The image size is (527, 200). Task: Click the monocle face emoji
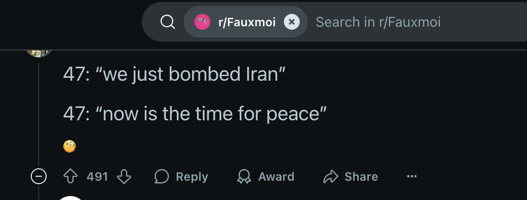click(69, 146)
